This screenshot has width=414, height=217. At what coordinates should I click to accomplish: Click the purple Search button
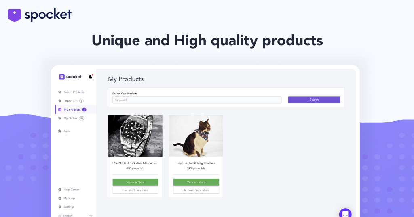(314, 100)
